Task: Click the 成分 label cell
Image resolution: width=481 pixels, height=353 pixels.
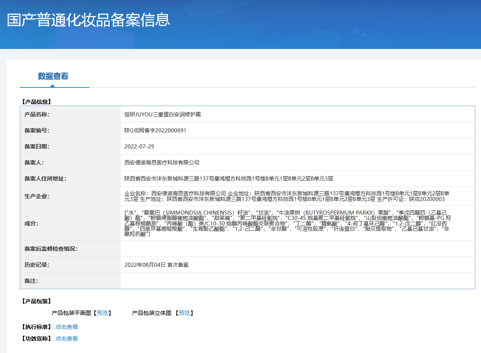Action: (x=31, y=223)
